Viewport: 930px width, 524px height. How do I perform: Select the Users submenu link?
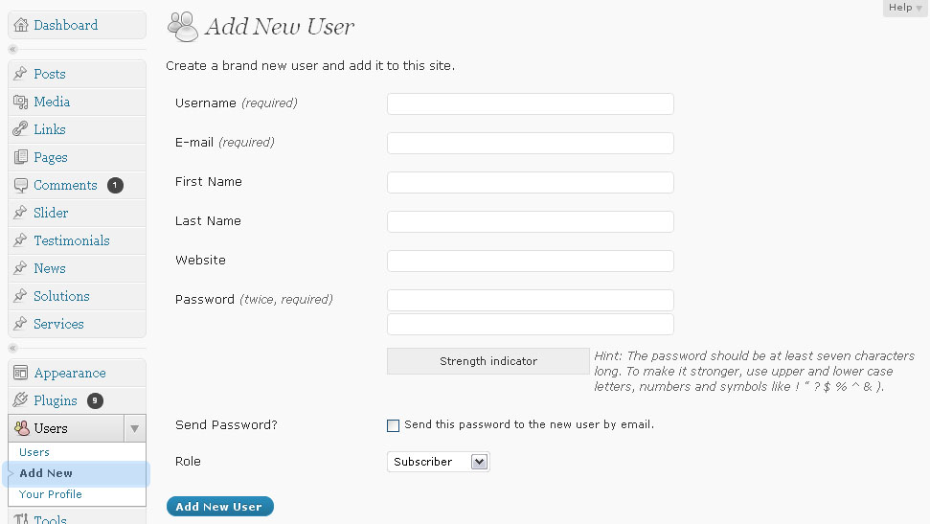pyautogui.click(x=34, y=452)
